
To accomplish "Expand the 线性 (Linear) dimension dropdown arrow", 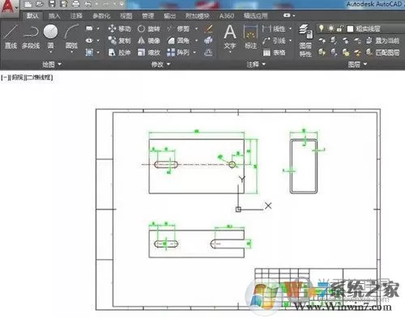I will coord(290,28).
